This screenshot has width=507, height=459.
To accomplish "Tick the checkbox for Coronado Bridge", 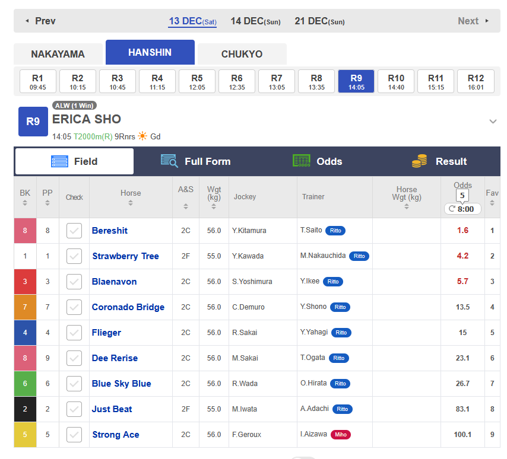I will (x=74, y=307).
